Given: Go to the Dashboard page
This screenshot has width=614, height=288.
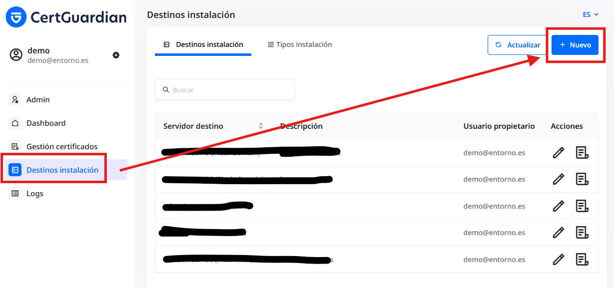Looking at the screenshot, I should [x=46, y=123].
